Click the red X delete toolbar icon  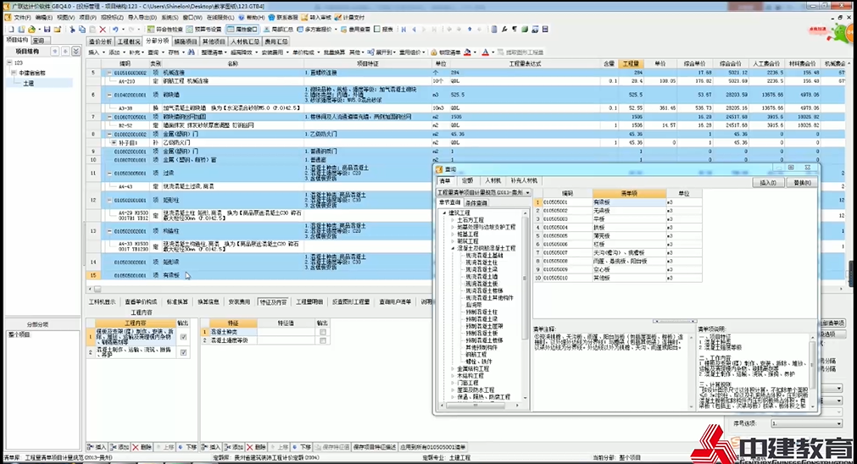point(103,29)
